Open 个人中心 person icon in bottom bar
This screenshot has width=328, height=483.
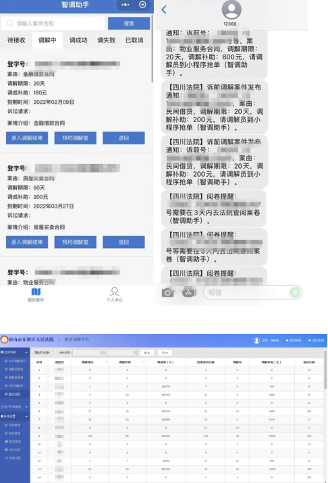click(x=114, y=291)
